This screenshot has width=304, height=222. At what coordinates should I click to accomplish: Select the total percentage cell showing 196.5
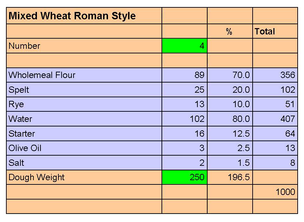click(x=230, y=177)
